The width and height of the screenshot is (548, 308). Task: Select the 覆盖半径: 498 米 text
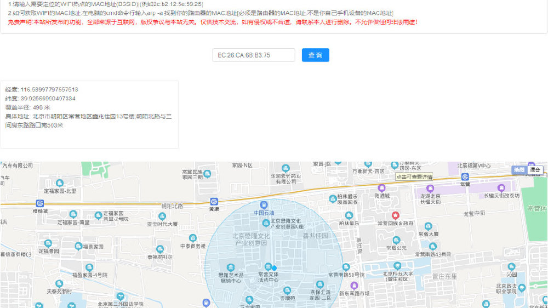[27, 107]
